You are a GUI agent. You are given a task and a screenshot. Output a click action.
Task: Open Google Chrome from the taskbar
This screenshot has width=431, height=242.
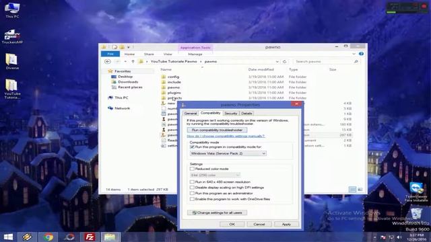coord(48,237)
